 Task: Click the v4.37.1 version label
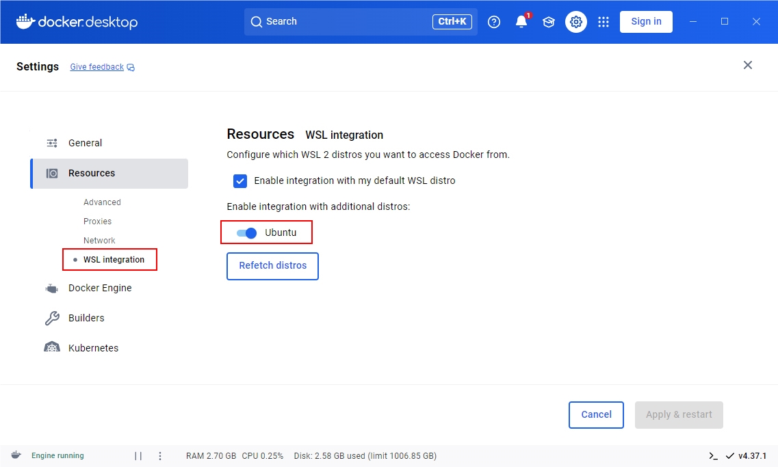752,455
